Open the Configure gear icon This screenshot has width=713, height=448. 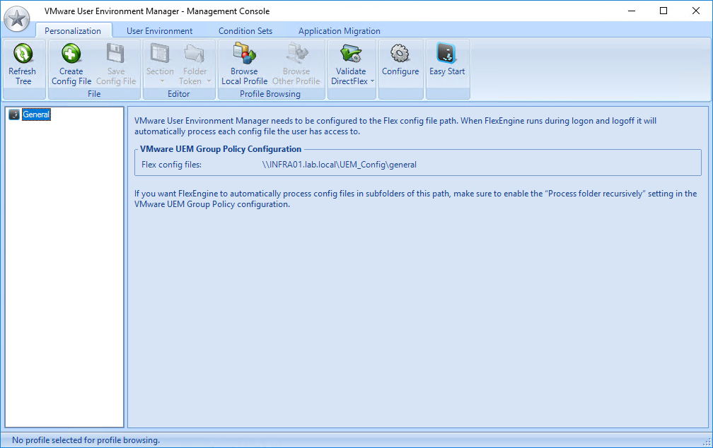[400, 54]
